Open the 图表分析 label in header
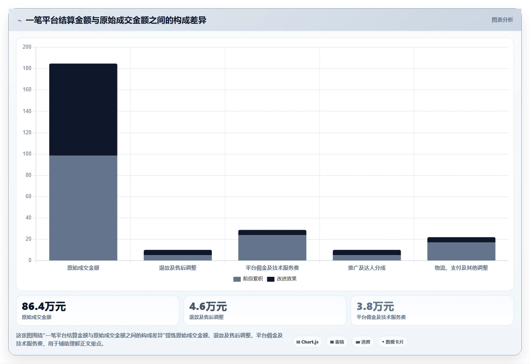 [502, 20]
